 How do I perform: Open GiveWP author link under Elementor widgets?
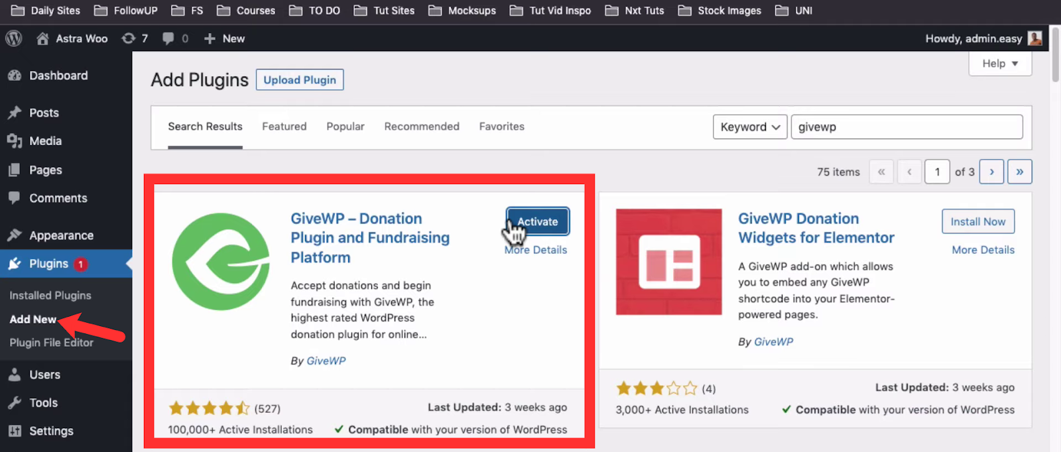pyautogui.click(x=773, y=342)
